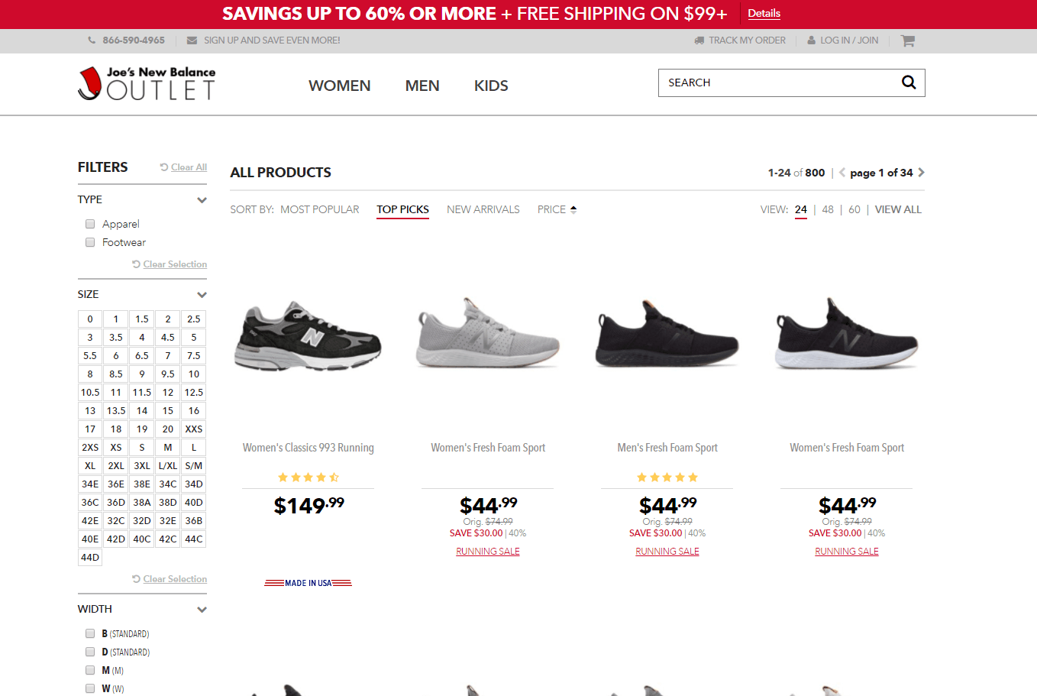View 60 products per page
1037x696 pixels.
854,209
